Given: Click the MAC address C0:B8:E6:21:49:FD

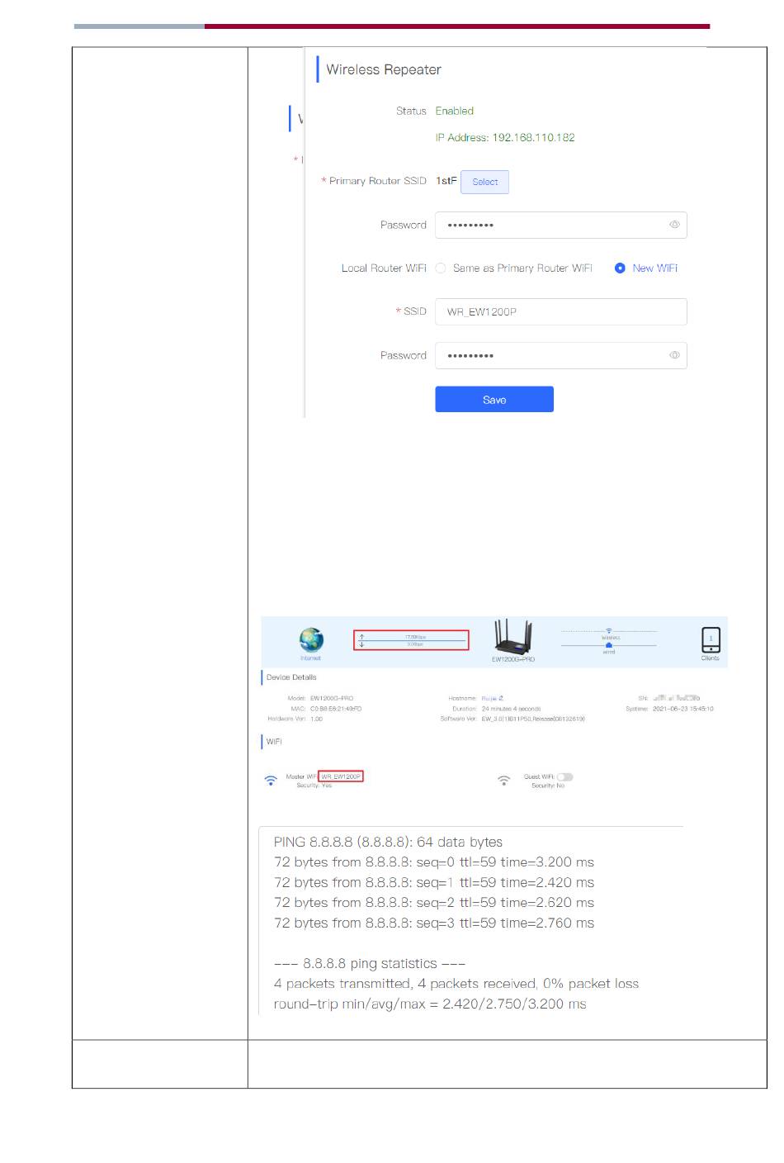Looking at the screenshot, I should (x=336, y=709).
